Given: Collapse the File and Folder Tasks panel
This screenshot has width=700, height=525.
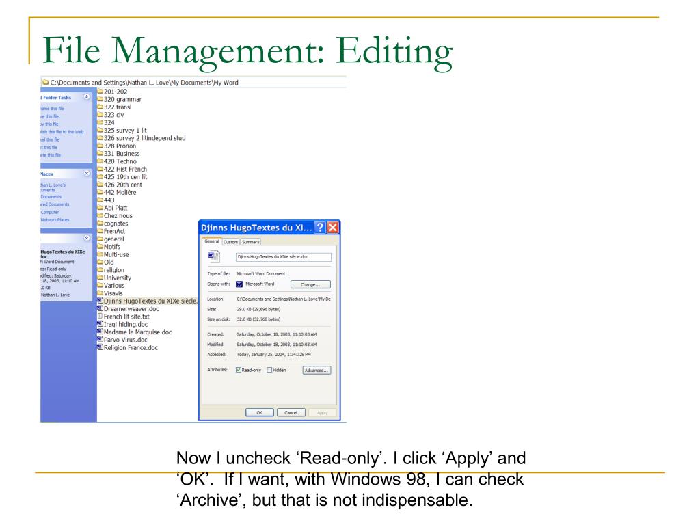Looking at the screenshot, I should pyautogui.click(x=87, y=97).
